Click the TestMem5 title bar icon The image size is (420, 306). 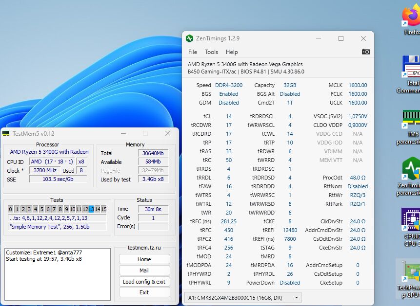tap(6, 133)
